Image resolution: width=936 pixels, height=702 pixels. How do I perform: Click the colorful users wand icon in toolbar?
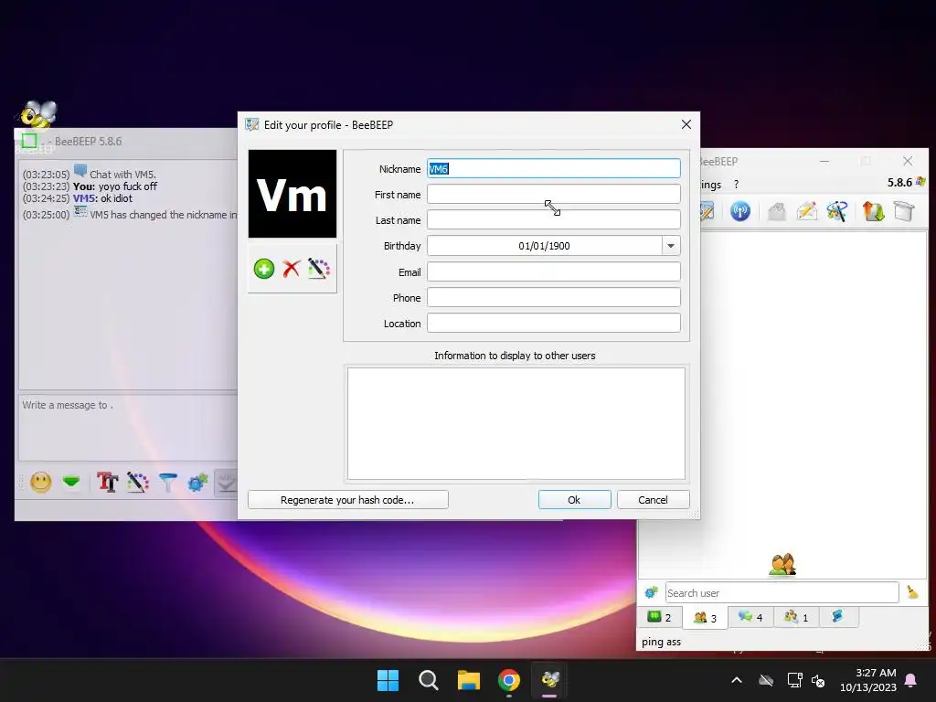click(x=837, y=211)
